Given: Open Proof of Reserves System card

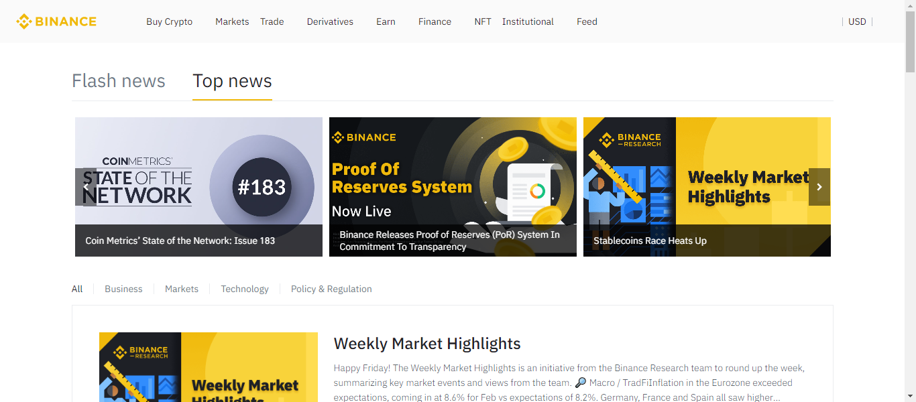Looking at the screenshot, I should (x=453, y=187).
